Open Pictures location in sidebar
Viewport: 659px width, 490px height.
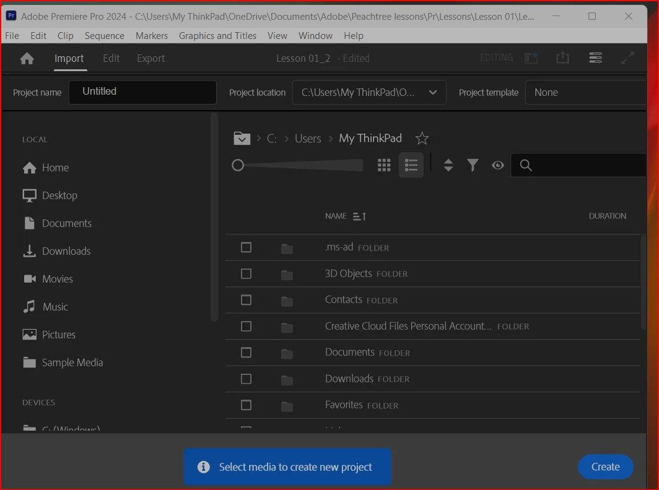pos(49,335)
